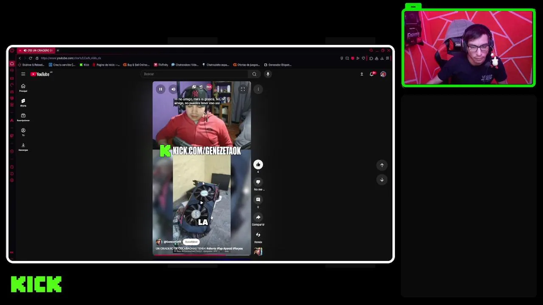
Task: Toggle the miniplayer icon above the video
Action: click(194, 87)
